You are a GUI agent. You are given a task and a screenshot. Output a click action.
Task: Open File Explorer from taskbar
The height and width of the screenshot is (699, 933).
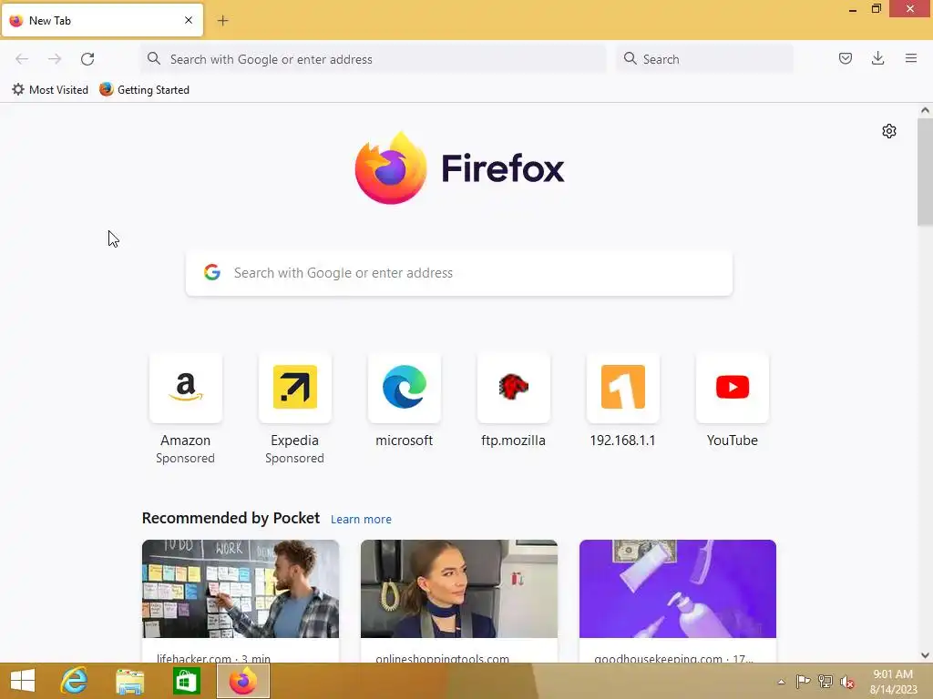[x=129, y=681]
